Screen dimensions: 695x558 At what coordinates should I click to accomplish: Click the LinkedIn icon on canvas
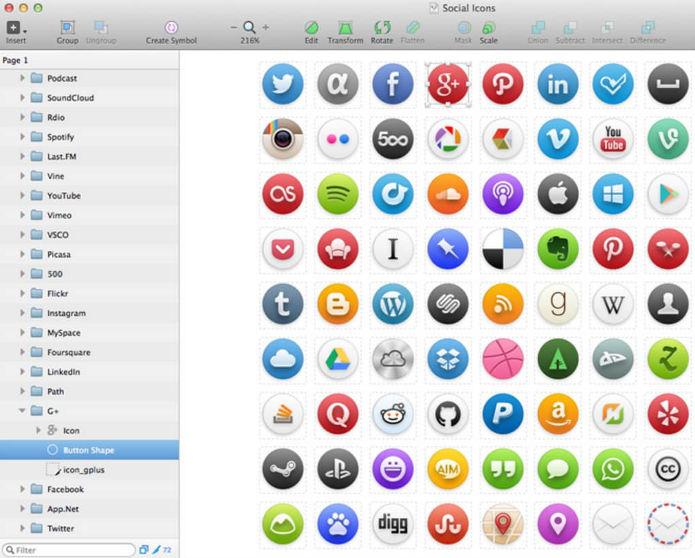(557, 84)
